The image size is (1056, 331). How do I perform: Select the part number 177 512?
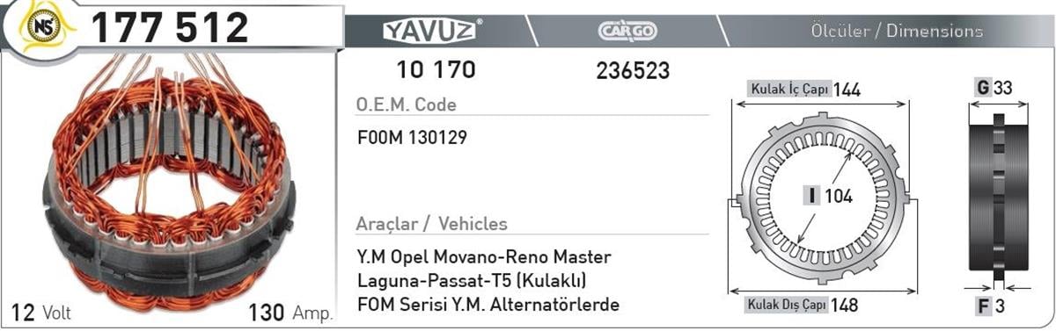click(170, 26)
